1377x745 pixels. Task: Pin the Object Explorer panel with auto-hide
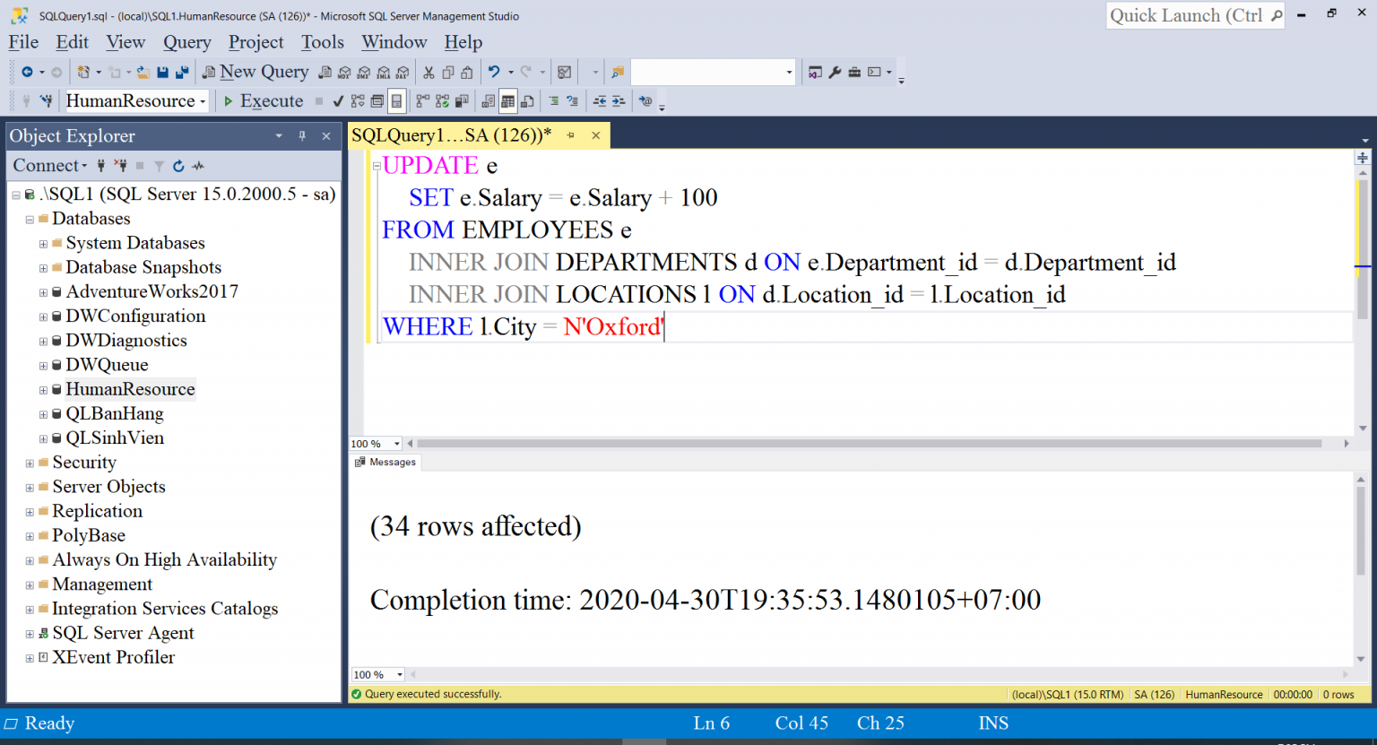(x=302, y=136)
